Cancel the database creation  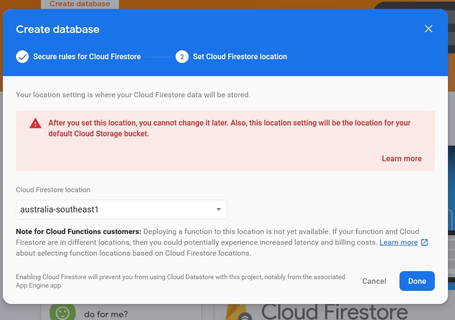(374, 281)
